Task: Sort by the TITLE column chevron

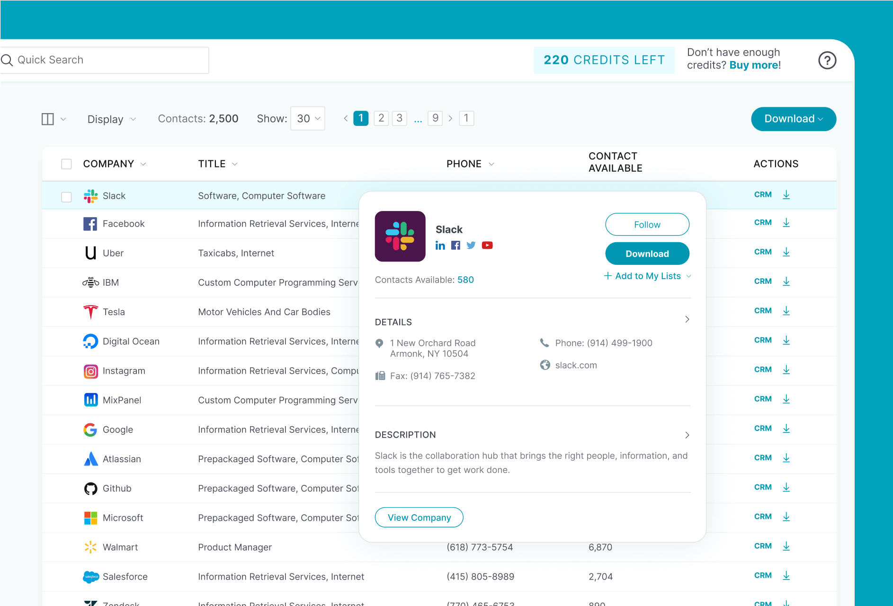Action: point(235,164)
